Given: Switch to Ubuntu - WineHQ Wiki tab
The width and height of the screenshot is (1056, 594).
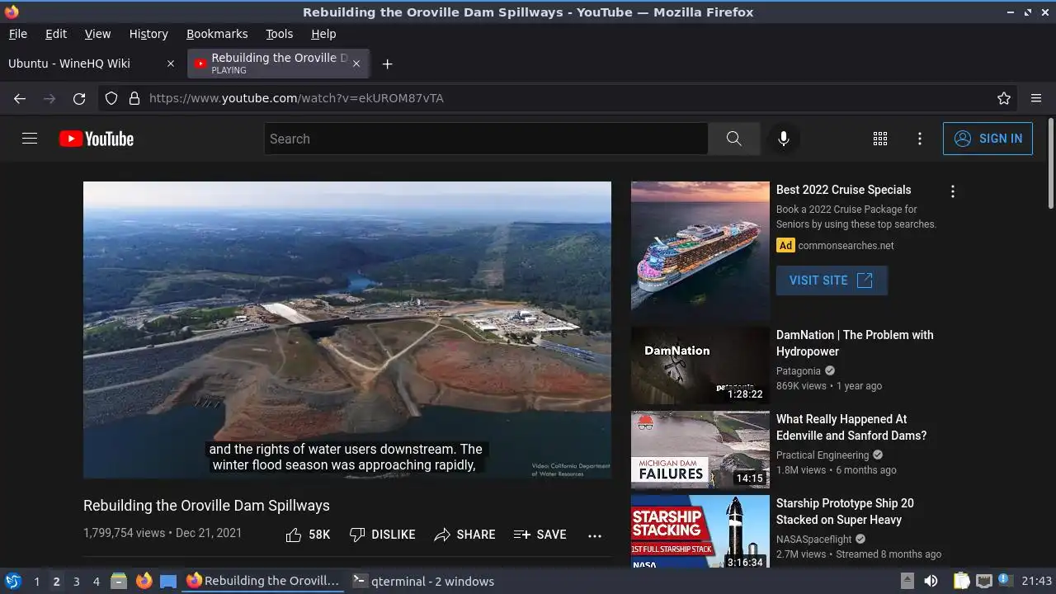Looking at the screenshot, I should pos(91,64).
